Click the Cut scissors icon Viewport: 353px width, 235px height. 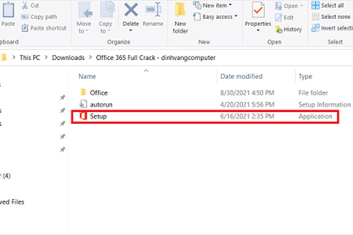click(x=25, y=5)
